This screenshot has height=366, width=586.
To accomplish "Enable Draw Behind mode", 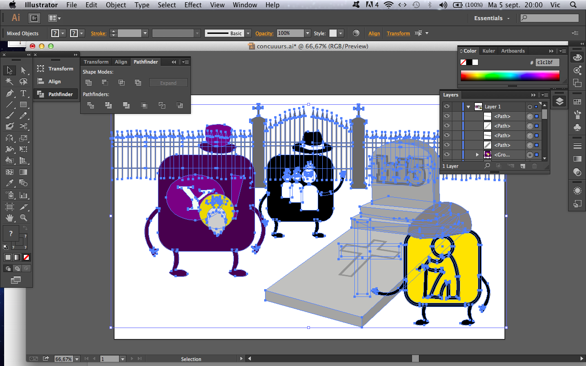I will point(17,269).
